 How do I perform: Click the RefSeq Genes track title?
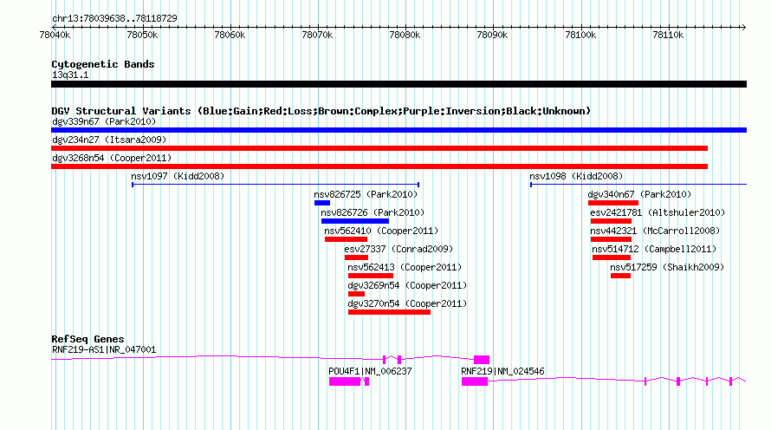(x=87, y=339)
